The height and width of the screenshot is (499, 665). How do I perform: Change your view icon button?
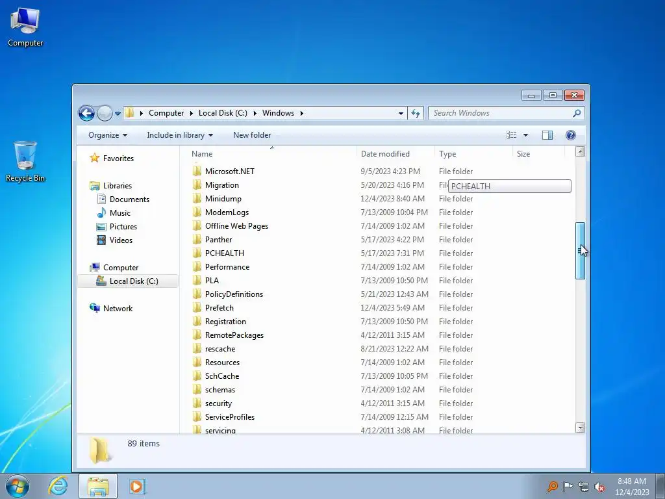pos(512,135)
